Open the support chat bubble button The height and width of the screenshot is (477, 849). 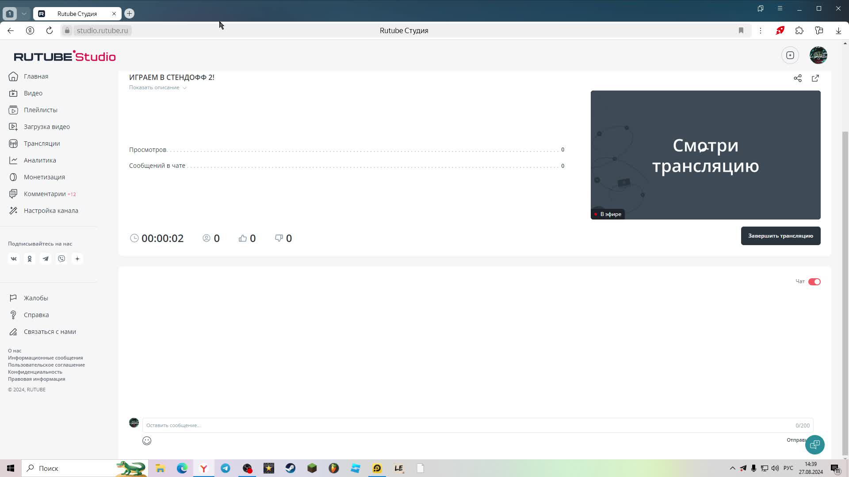(815, 445)
